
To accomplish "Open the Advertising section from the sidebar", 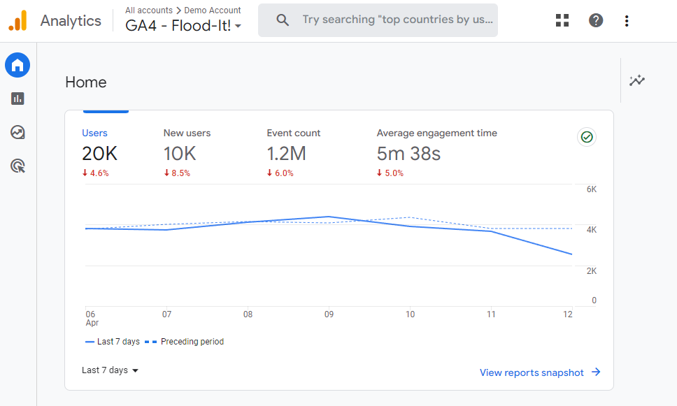I will [17, 166].
